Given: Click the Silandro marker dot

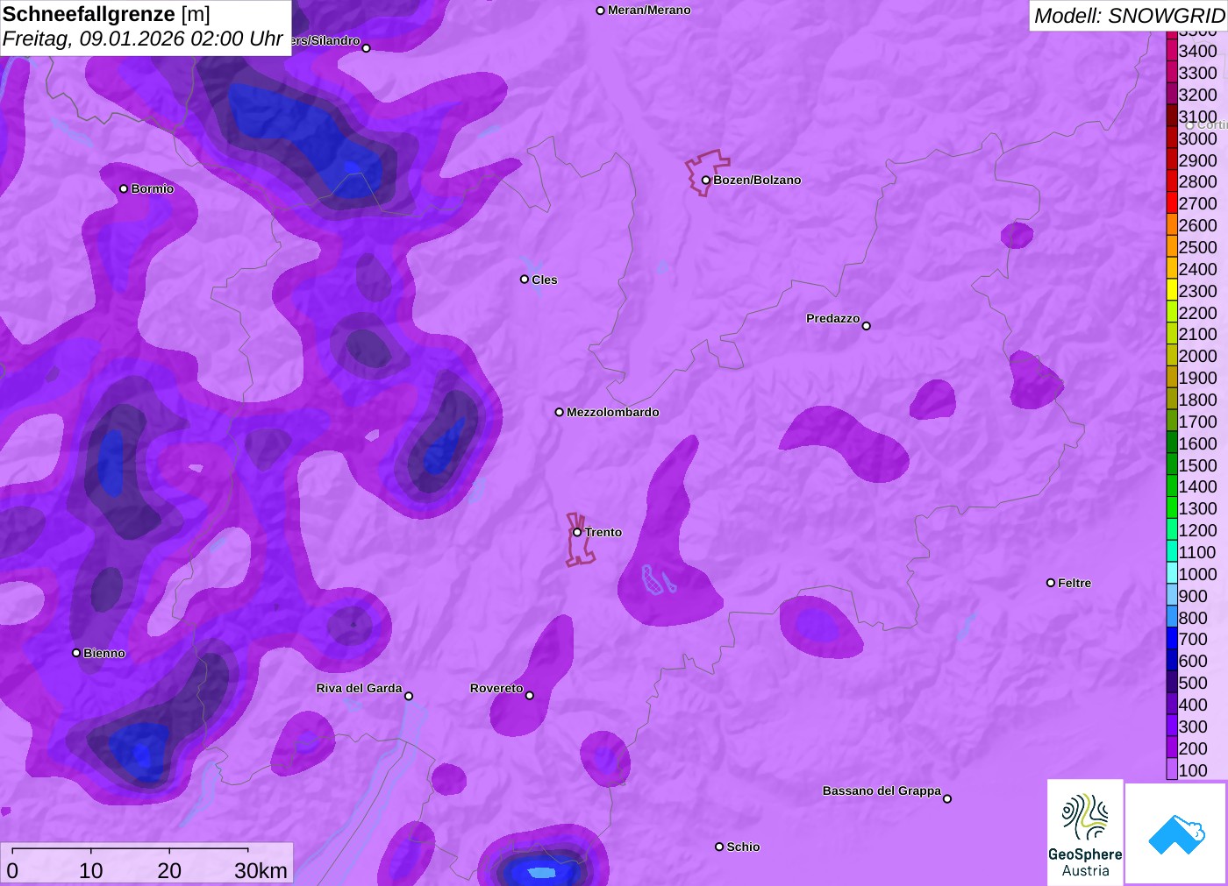Looking at the screenshot, I should coord(367,48).
